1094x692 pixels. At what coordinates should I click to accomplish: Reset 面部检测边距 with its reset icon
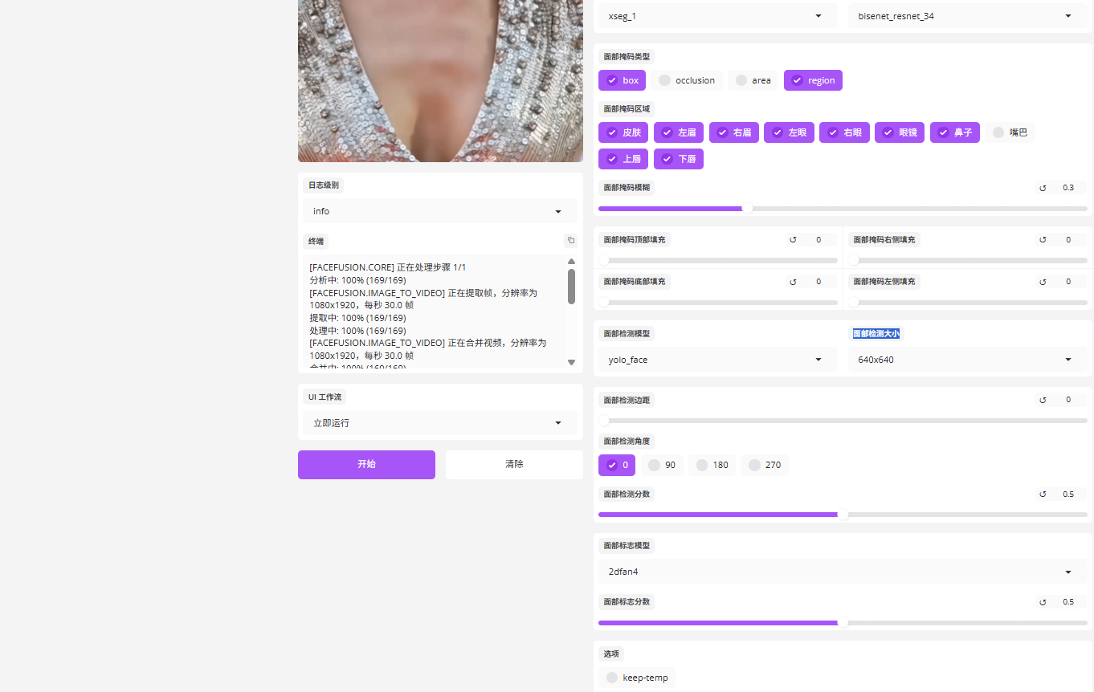click(1043, 400)
